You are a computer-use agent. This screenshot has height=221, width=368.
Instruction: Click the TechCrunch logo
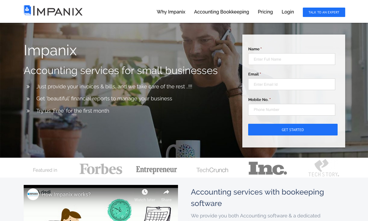click(212, 170)
